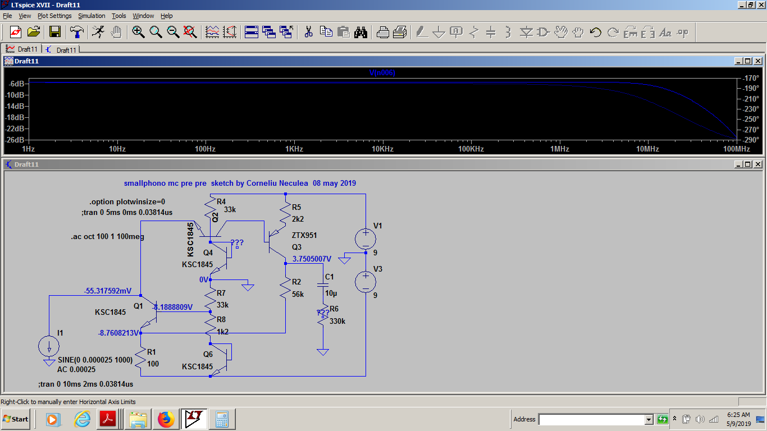
Task: Select the draw wire pencil tool
Action: click(422, 32)
